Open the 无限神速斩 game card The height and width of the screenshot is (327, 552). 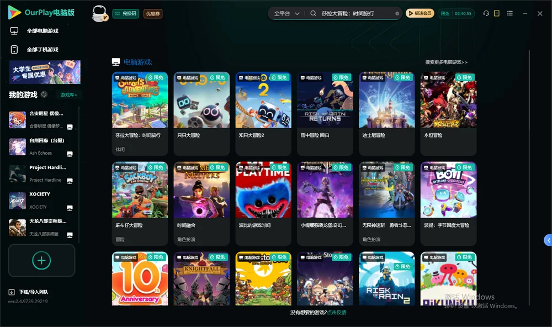tap(386, 203)
